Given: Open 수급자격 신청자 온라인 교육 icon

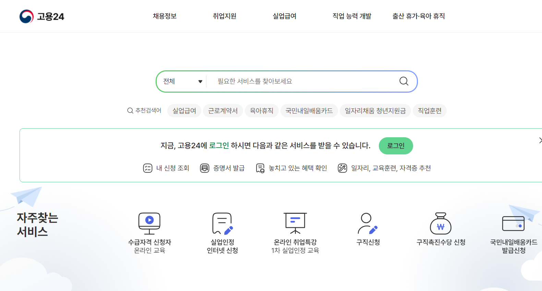Looking at the screenshot, I should pos(149,223).
